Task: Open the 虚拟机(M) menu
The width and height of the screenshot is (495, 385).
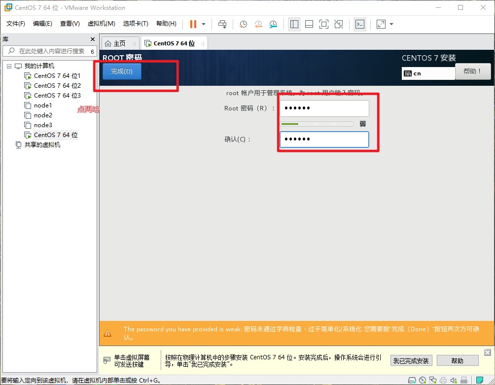Action: [101, 24]
